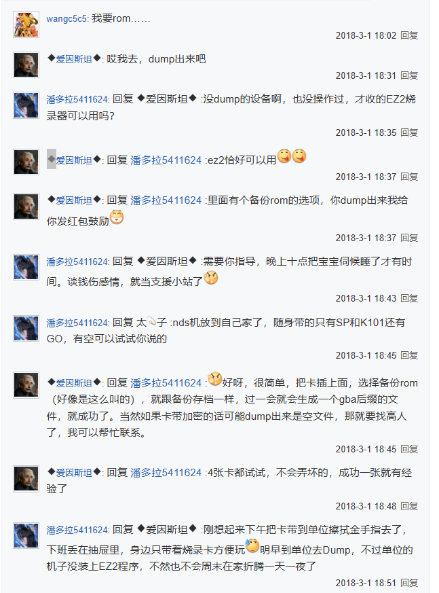Click avatar beside the "nds机放到自己家了" comment
This screenshot has width=439, height=593.
pyautogui.click(x=26, y=328)
